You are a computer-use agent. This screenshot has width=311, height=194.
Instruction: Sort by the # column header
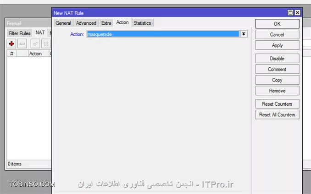12,54
